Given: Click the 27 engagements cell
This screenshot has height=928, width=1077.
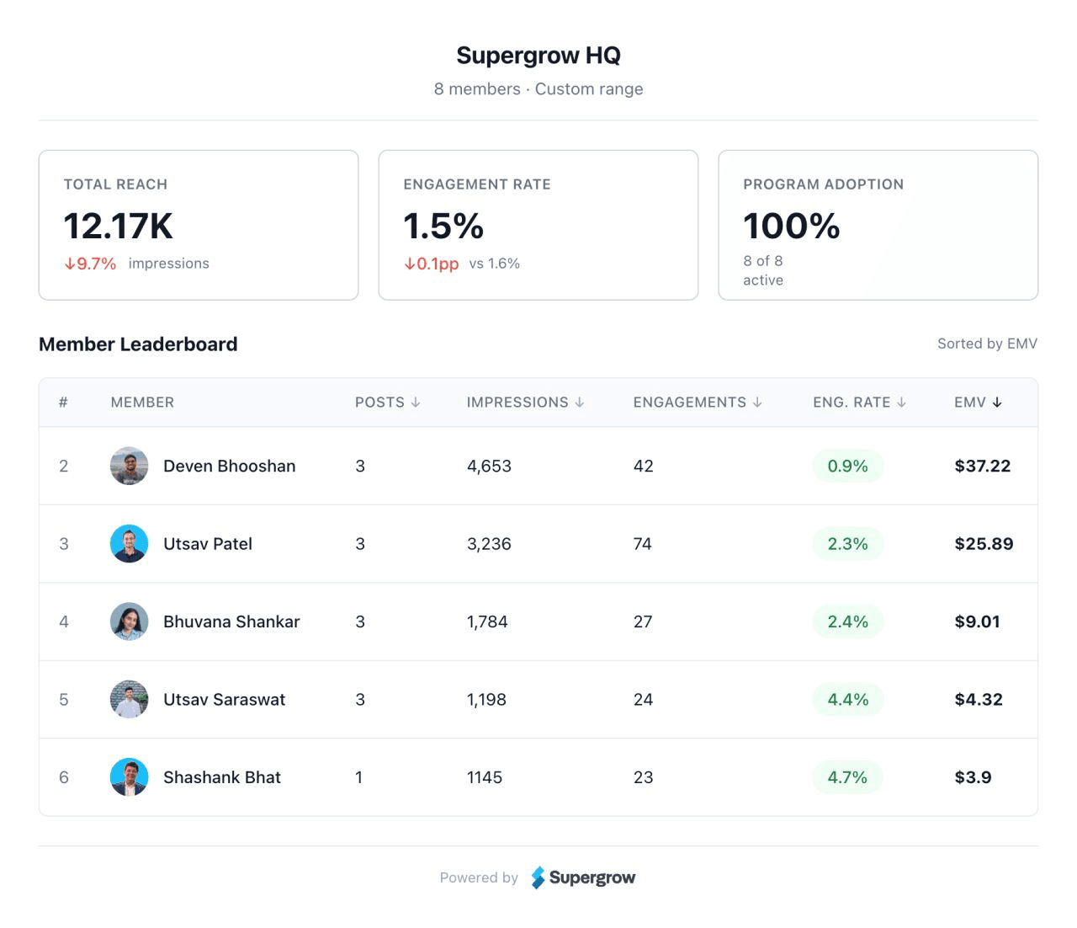Looking at the screenshot, I should click(643, 621).
